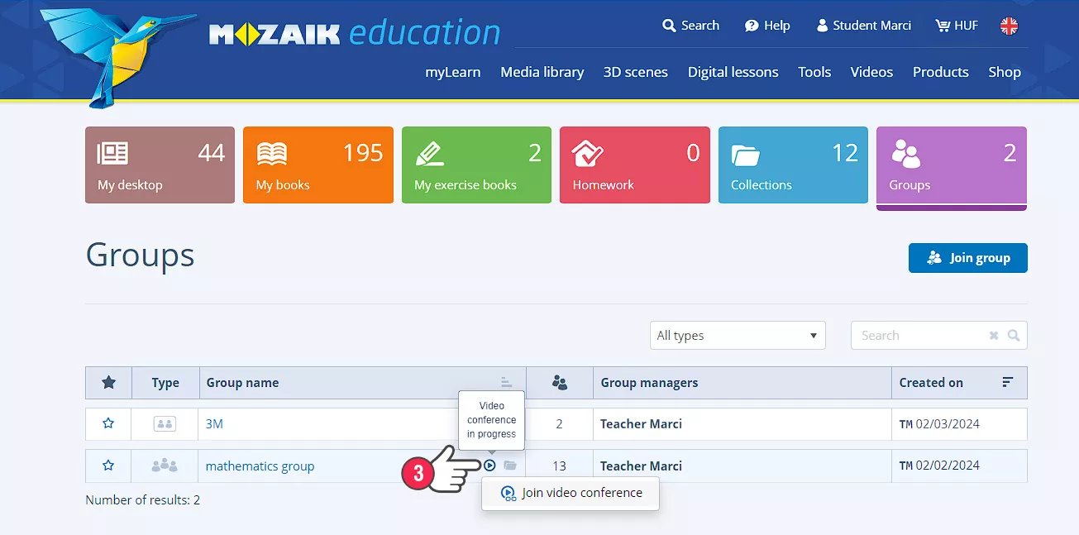Toggle favorite star for mathematics group

click(x=108, y=466)
